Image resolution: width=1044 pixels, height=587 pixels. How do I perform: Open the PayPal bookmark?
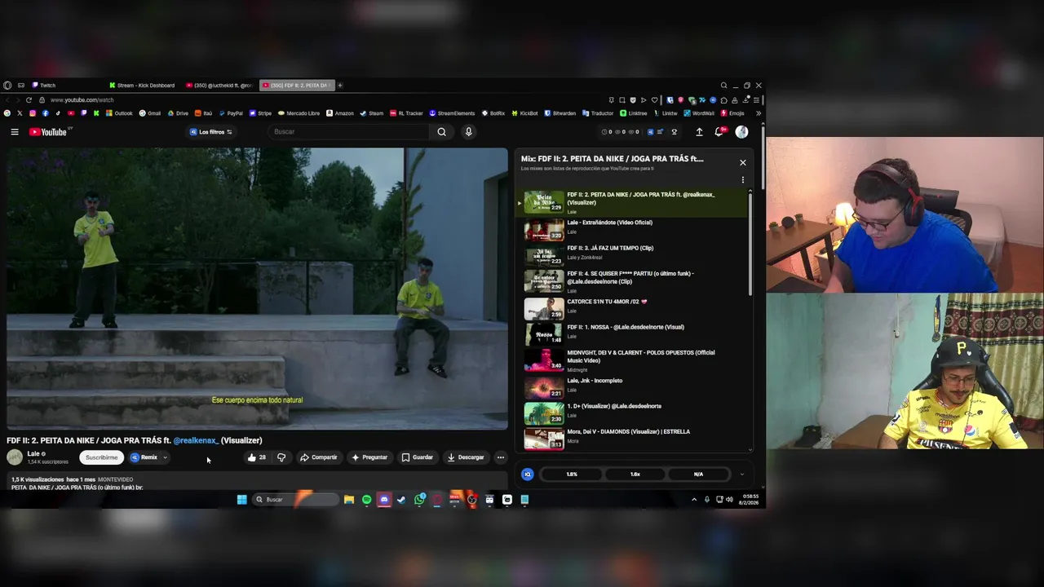click(231, 113)
